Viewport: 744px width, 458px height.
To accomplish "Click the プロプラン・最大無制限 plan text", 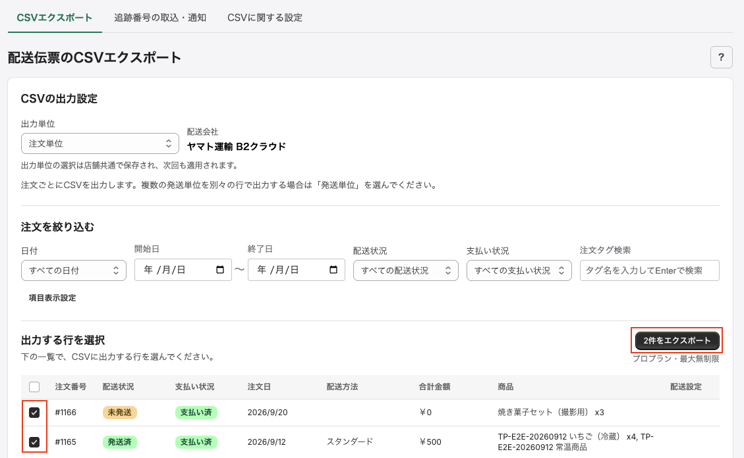I will tap(675, 359).
